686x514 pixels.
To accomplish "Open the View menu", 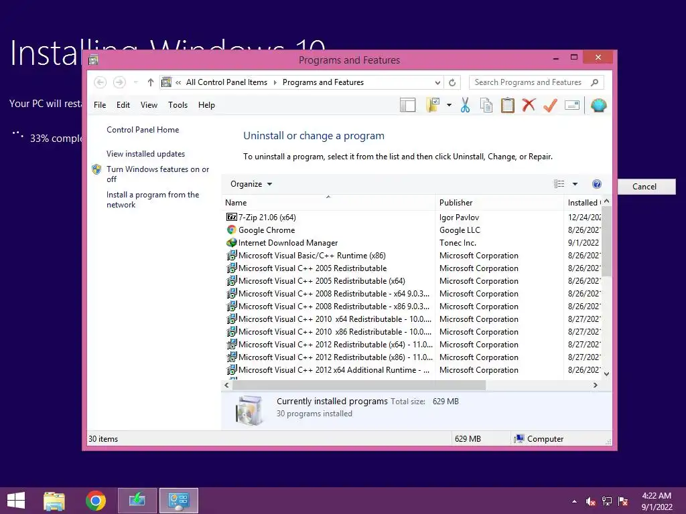I will click(149, 105).
